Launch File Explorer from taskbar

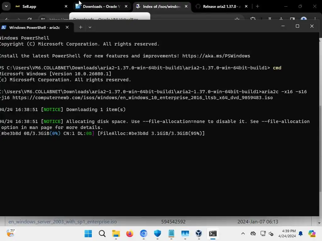(116, 233)
